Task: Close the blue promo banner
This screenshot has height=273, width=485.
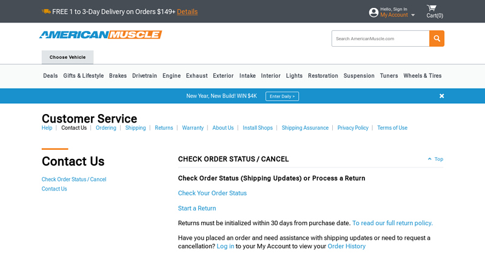Action: pos(441,96)
